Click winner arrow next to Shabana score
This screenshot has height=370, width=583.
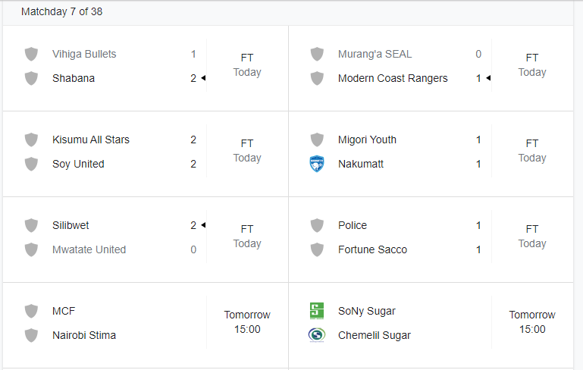point(203,78)
